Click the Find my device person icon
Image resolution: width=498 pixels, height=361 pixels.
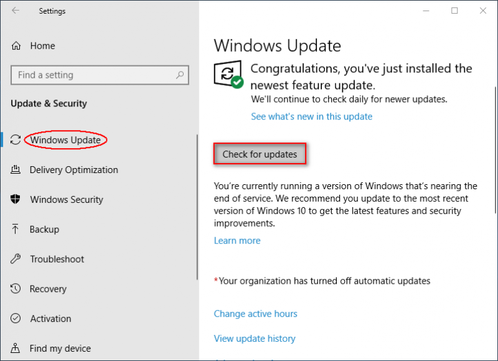click(x=15, y=348)
